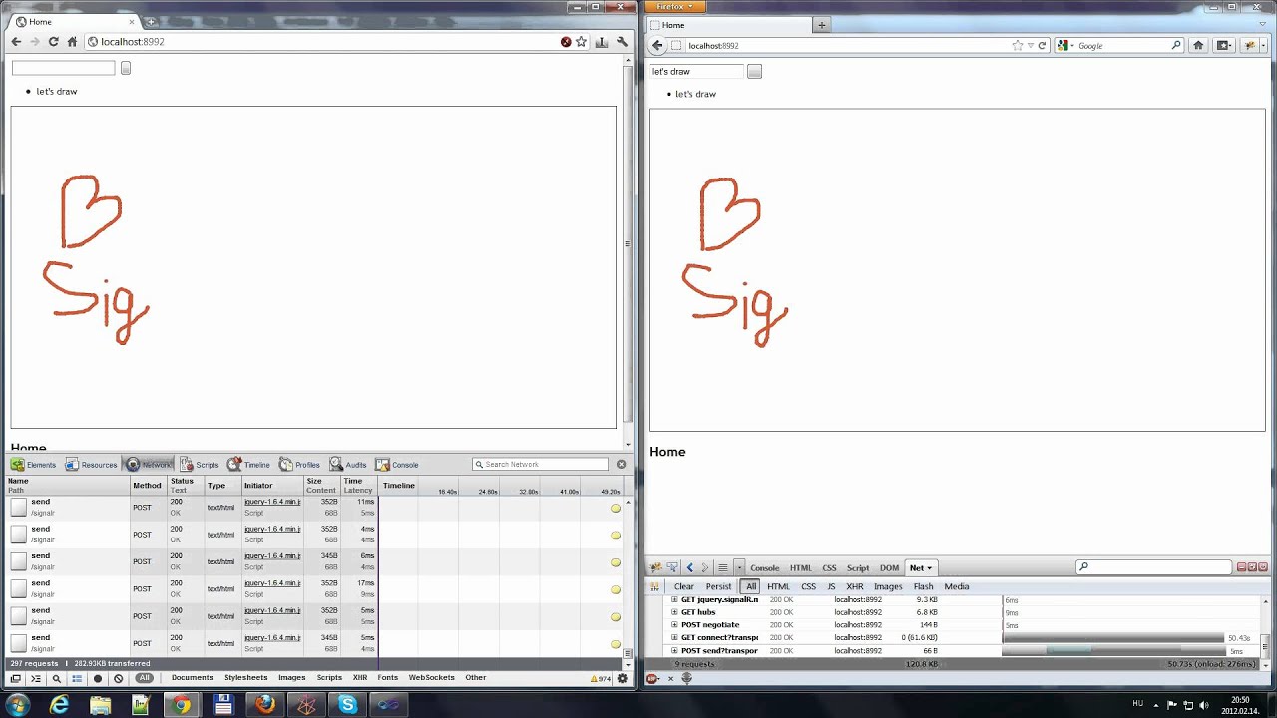
Task: Click the Firebug inspect element icon
Action: tap(672, 567)
